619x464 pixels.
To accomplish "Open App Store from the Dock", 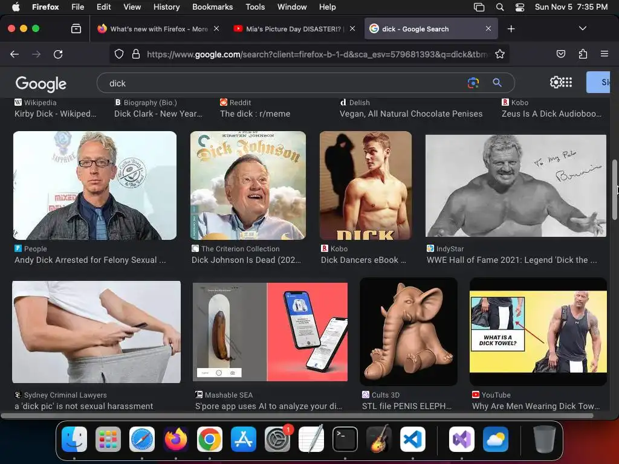I will (244, 439).
